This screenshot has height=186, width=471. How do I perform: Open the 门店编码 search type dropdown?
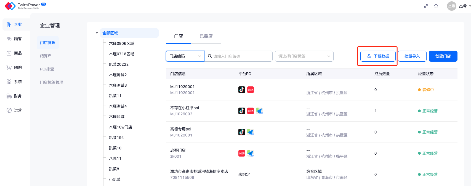[x=185, y=56]
